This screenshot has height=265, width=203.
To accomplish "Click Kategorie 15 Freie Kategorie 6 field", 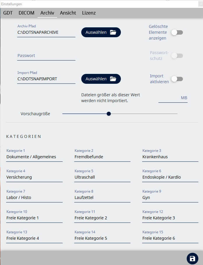I will pos(170,238).
